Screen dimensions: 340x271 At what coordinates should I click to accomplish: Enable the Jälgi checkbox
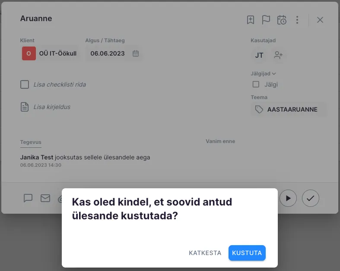(256, 84)
